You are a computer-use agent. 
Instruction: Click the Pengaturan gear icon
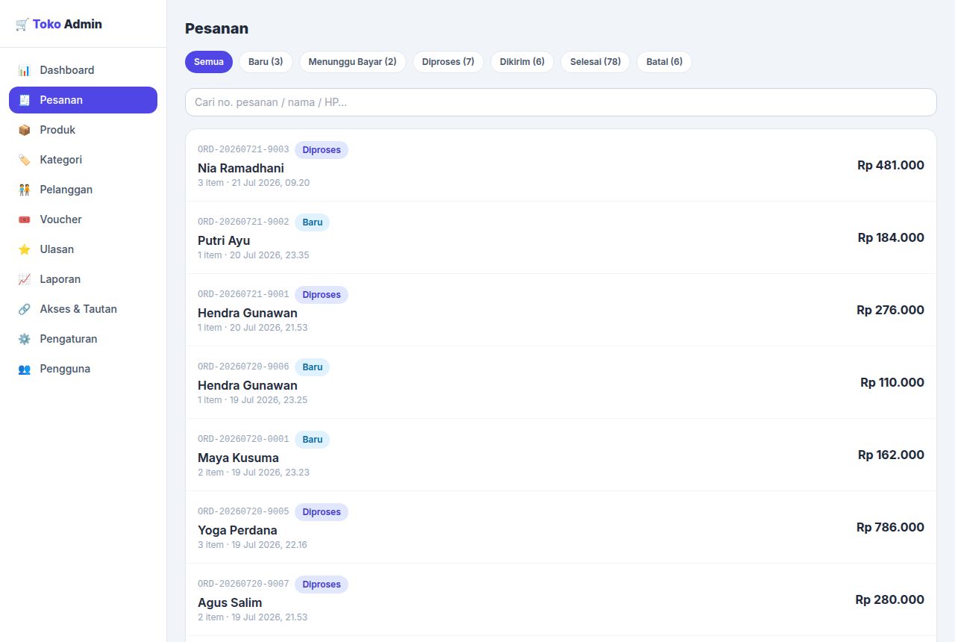coord(25,339)
